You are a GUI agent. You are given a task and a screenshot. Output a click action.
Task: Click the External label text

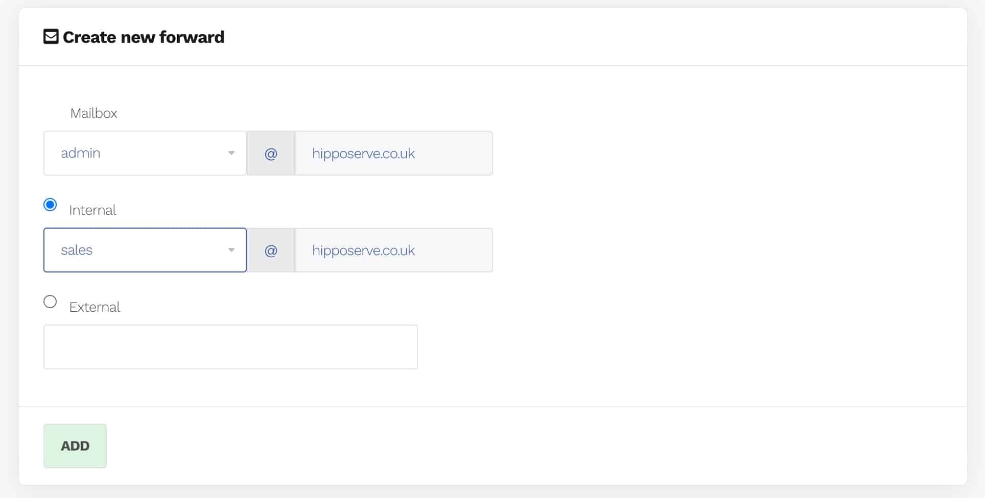pos(95,307)
